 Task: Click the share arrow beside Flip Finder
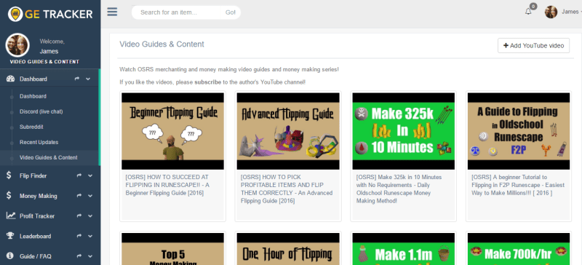(x=79, y=175)
